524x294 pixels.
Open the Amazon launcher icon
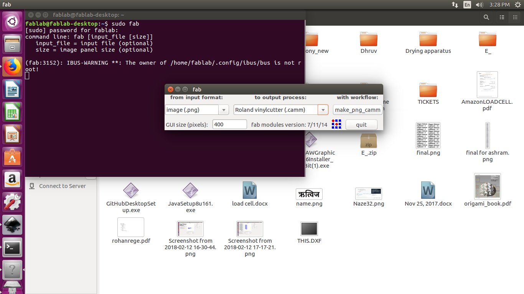tap(12, 180)
